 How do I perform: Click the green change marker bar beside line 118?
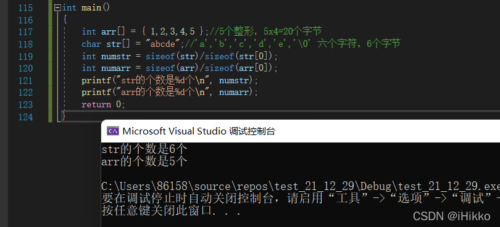pyautogui.click(x=51, y=44)
